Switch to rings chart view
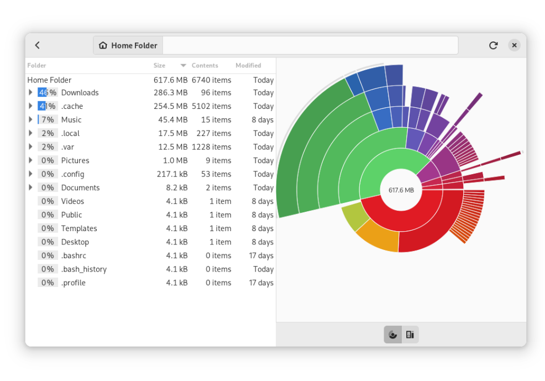 point(393,335)
